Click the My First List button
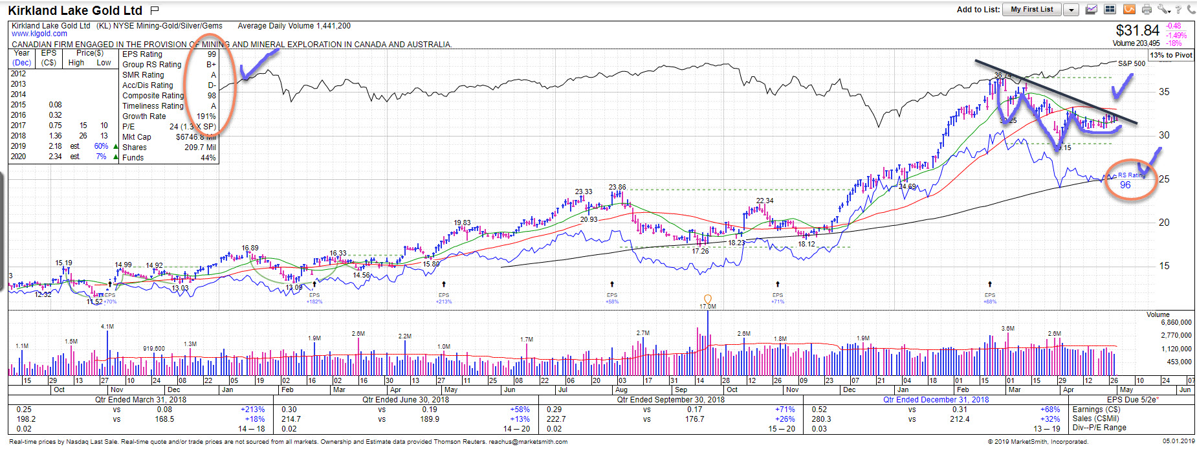The width and height of the screenshot is (1197, 449). (x=1032, y=10)
